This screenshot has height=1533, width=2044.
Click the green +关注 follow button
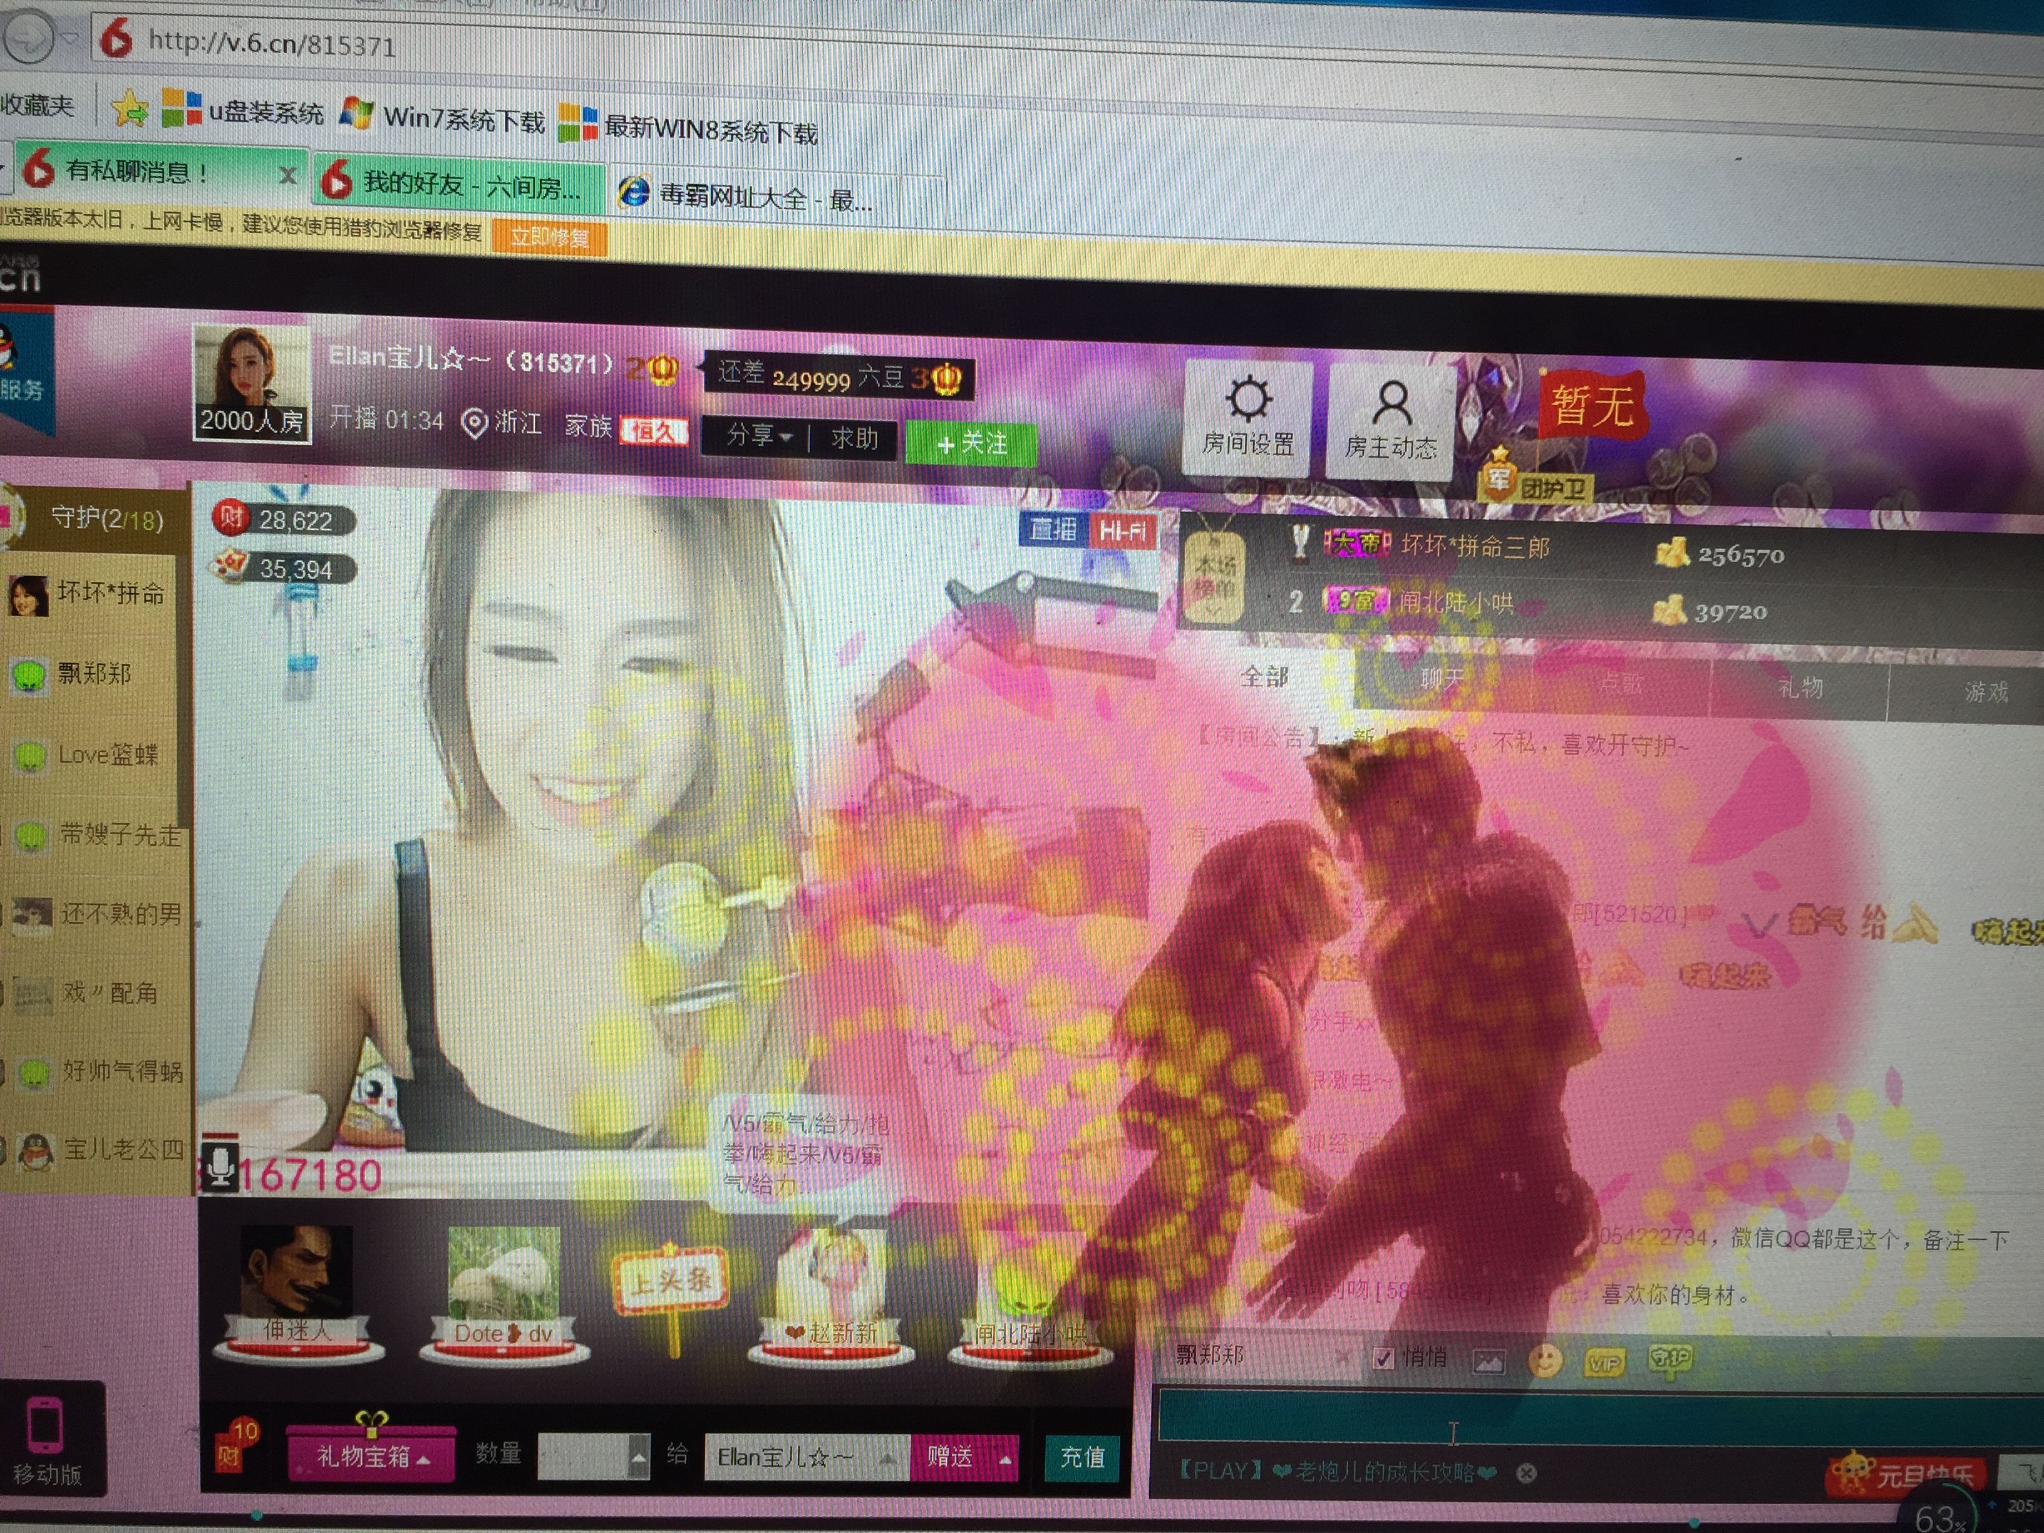tap(971, 445)
